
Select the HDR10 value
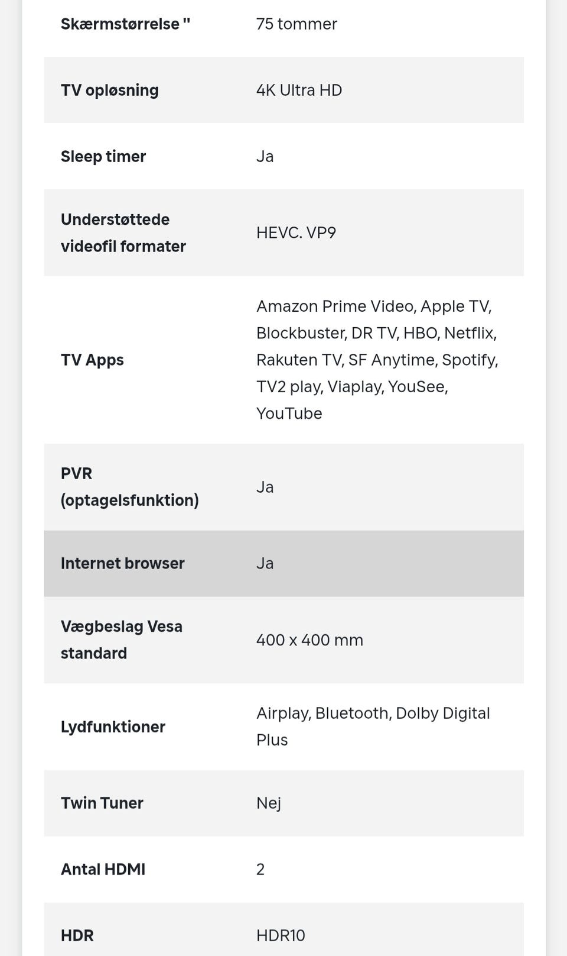[281, 936]
